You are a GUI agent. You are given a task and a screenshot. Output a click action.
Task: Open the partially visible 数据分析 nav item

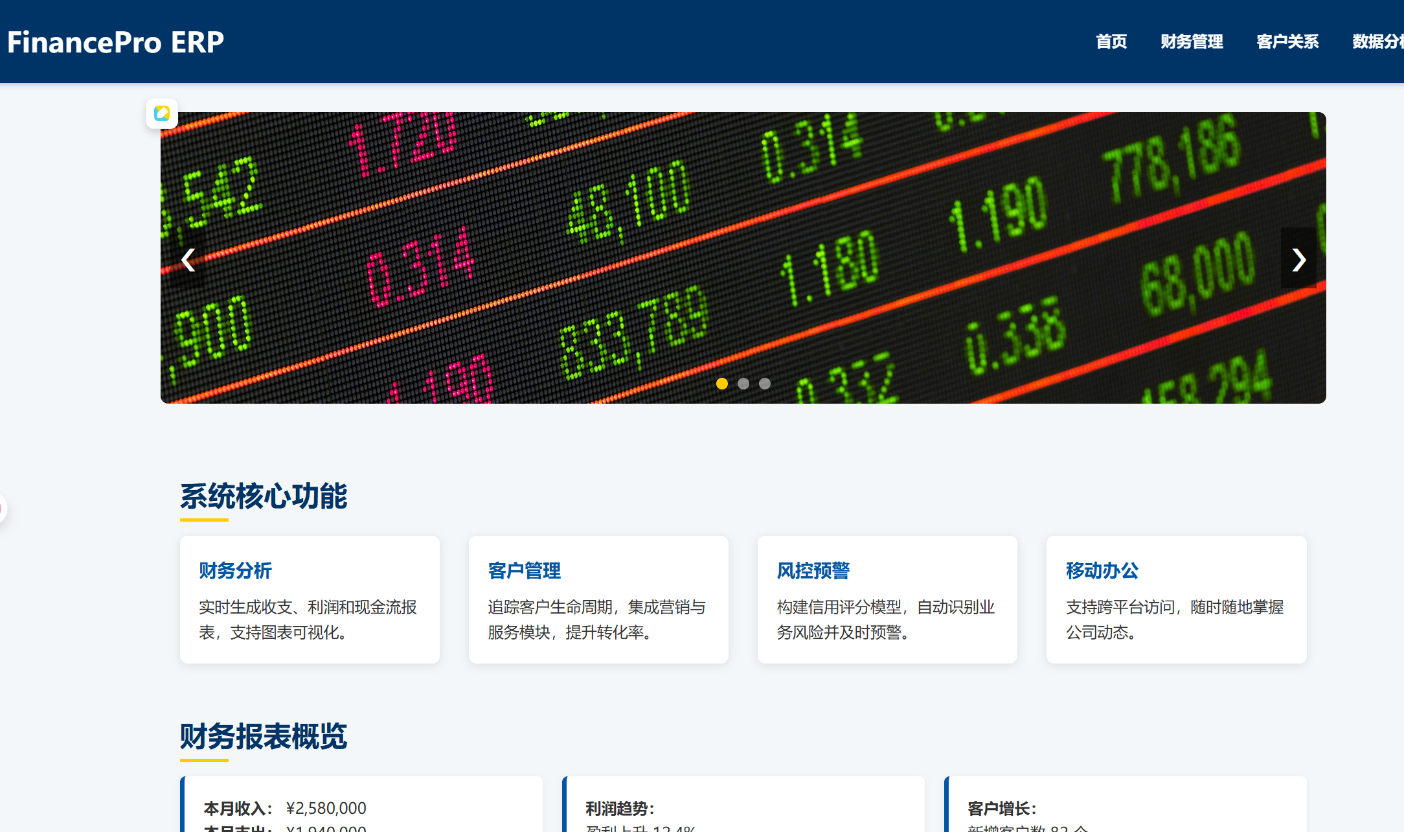click(1378, 42)
